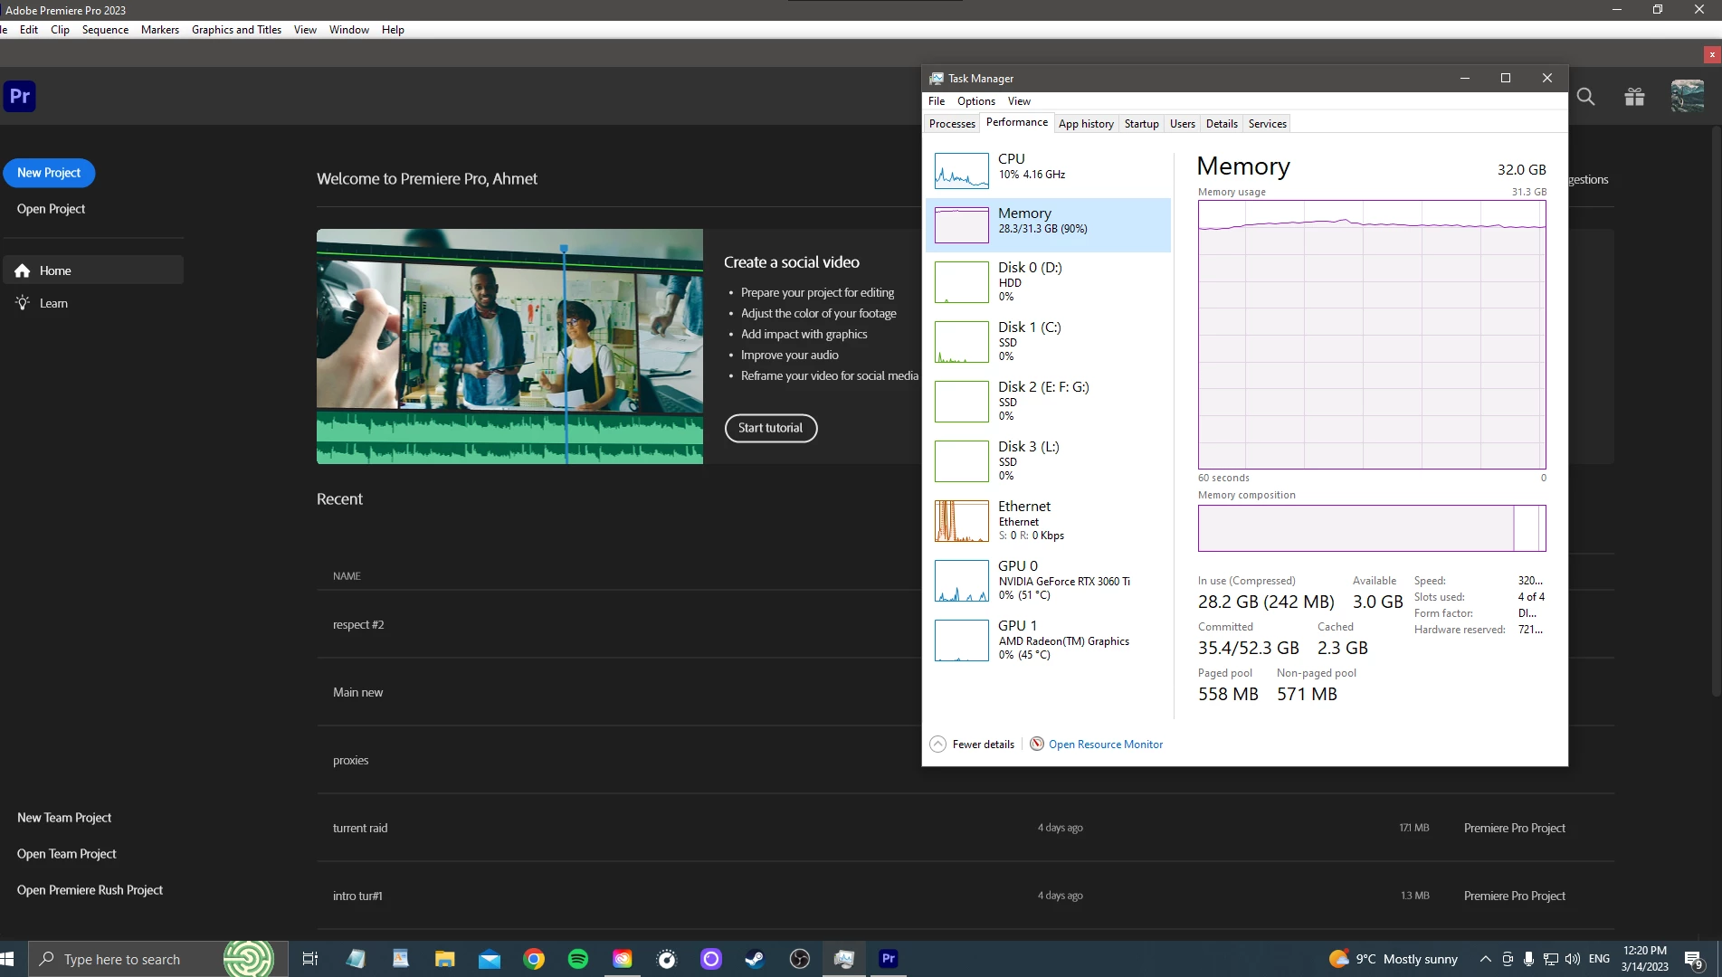Viewport: 1722px width, 977px height.
Task: Open Task Manager View menu
Action: coord(1019,101)
